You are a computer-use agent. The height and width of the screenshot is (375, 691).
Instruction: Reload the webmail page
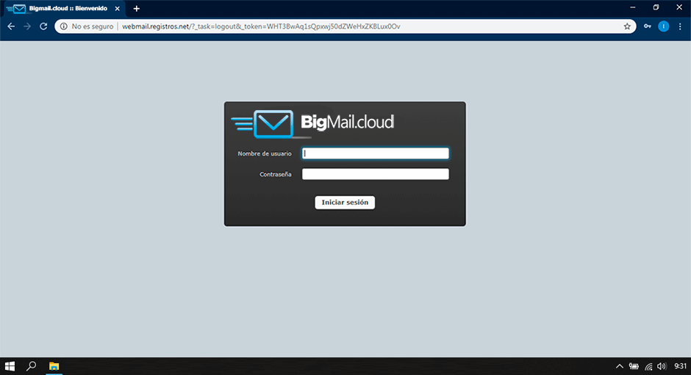[x=43, y=26]
